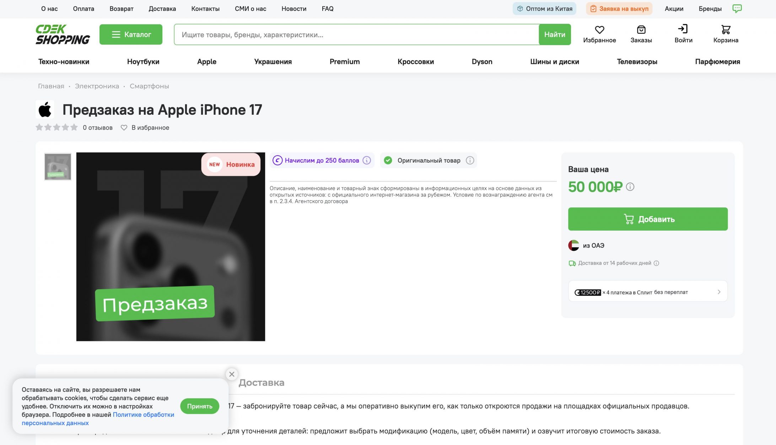The width and height of the screenshot is (776, 445).
Task: Select the Dyson category in navigation
Action: [482, 62]
